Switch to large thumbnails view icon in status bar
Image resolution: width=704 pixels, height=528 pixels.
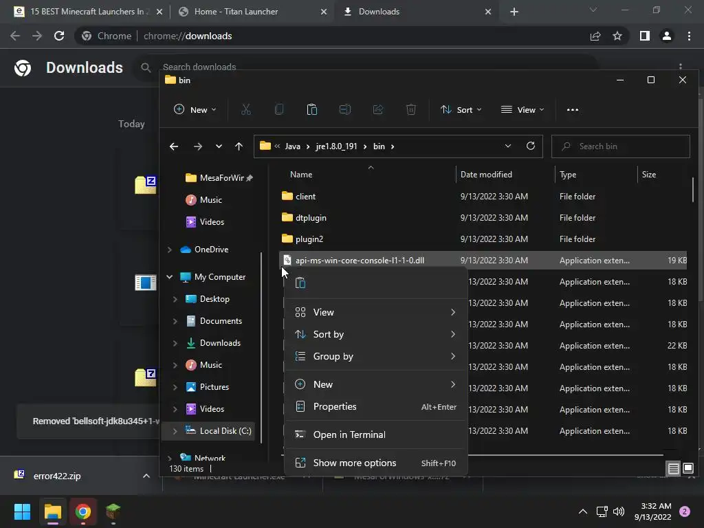coord(688,469)
